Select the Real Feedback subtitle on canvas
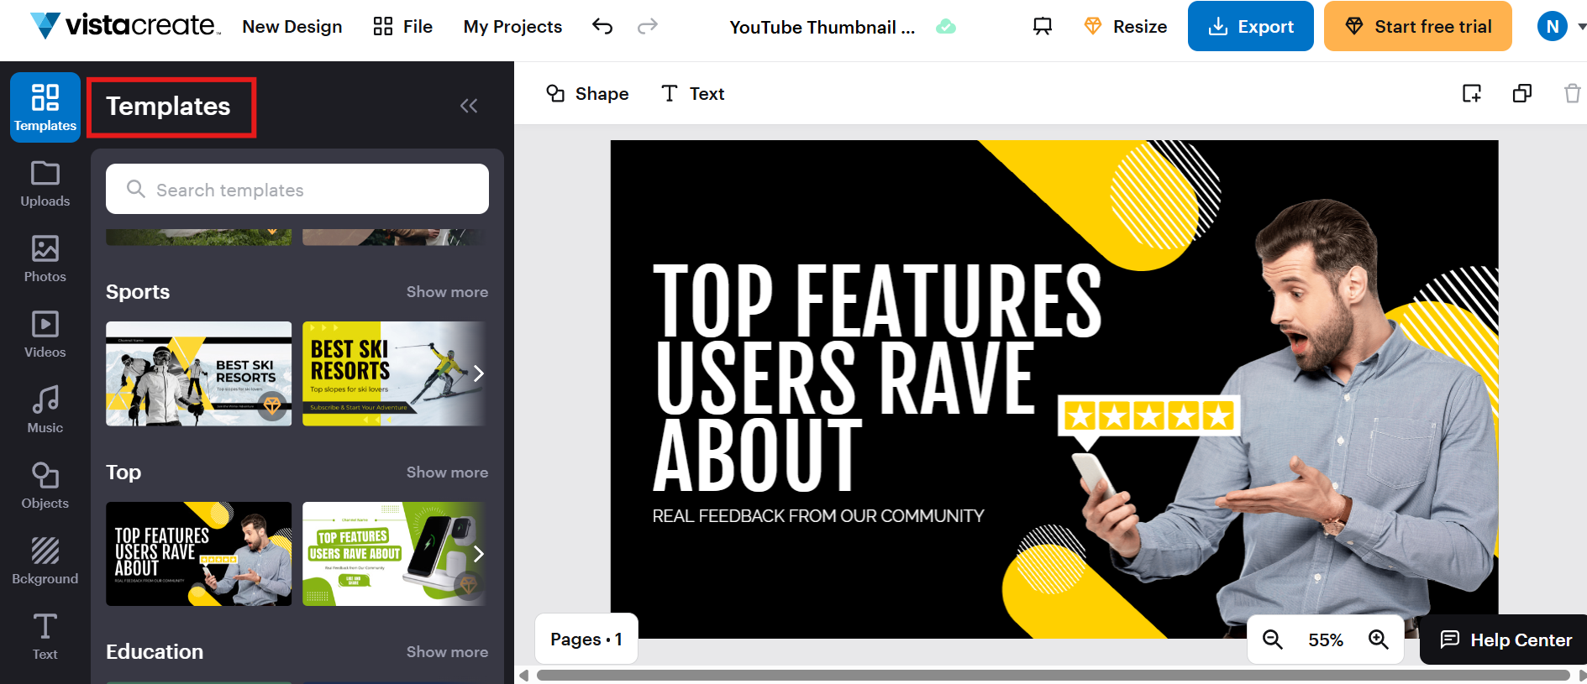The width and height of the screenshot is (1587, 684). (x=818, y=516)
